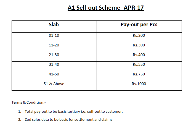Select the Slab column header
This screenshot has width=183, height=134.
click(x=54, y=25)
